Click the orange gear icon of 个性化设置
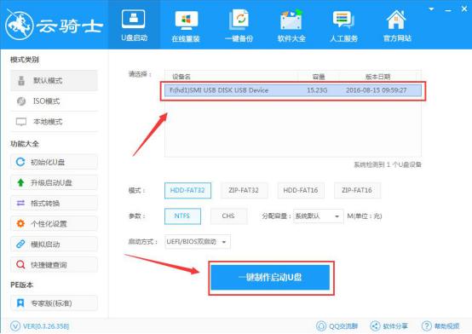Screen dimensions: 472x334 click(20, 223)
